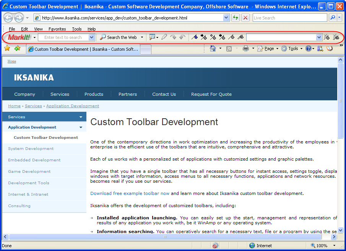Open the View menu

click(x=38, y=29)
